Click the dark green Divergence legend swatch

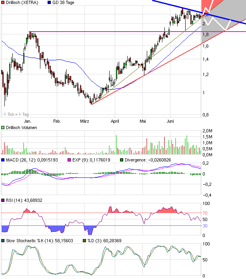tap(122, 160)
